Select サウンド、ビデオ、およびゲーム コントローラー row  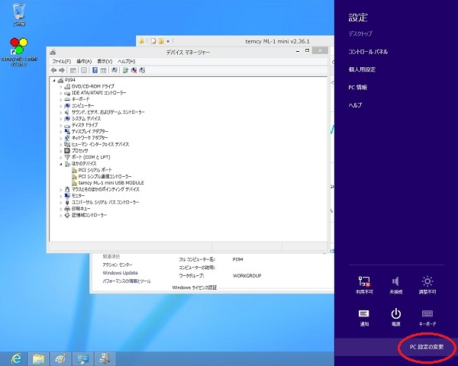click(105, 112)
